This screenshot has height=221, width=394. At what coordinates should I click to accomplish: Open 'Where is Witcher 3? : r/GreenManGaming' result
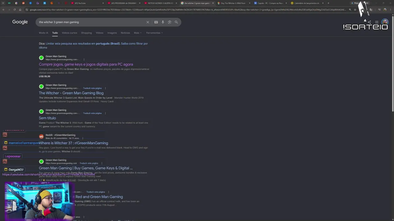(x=74, y=143)
